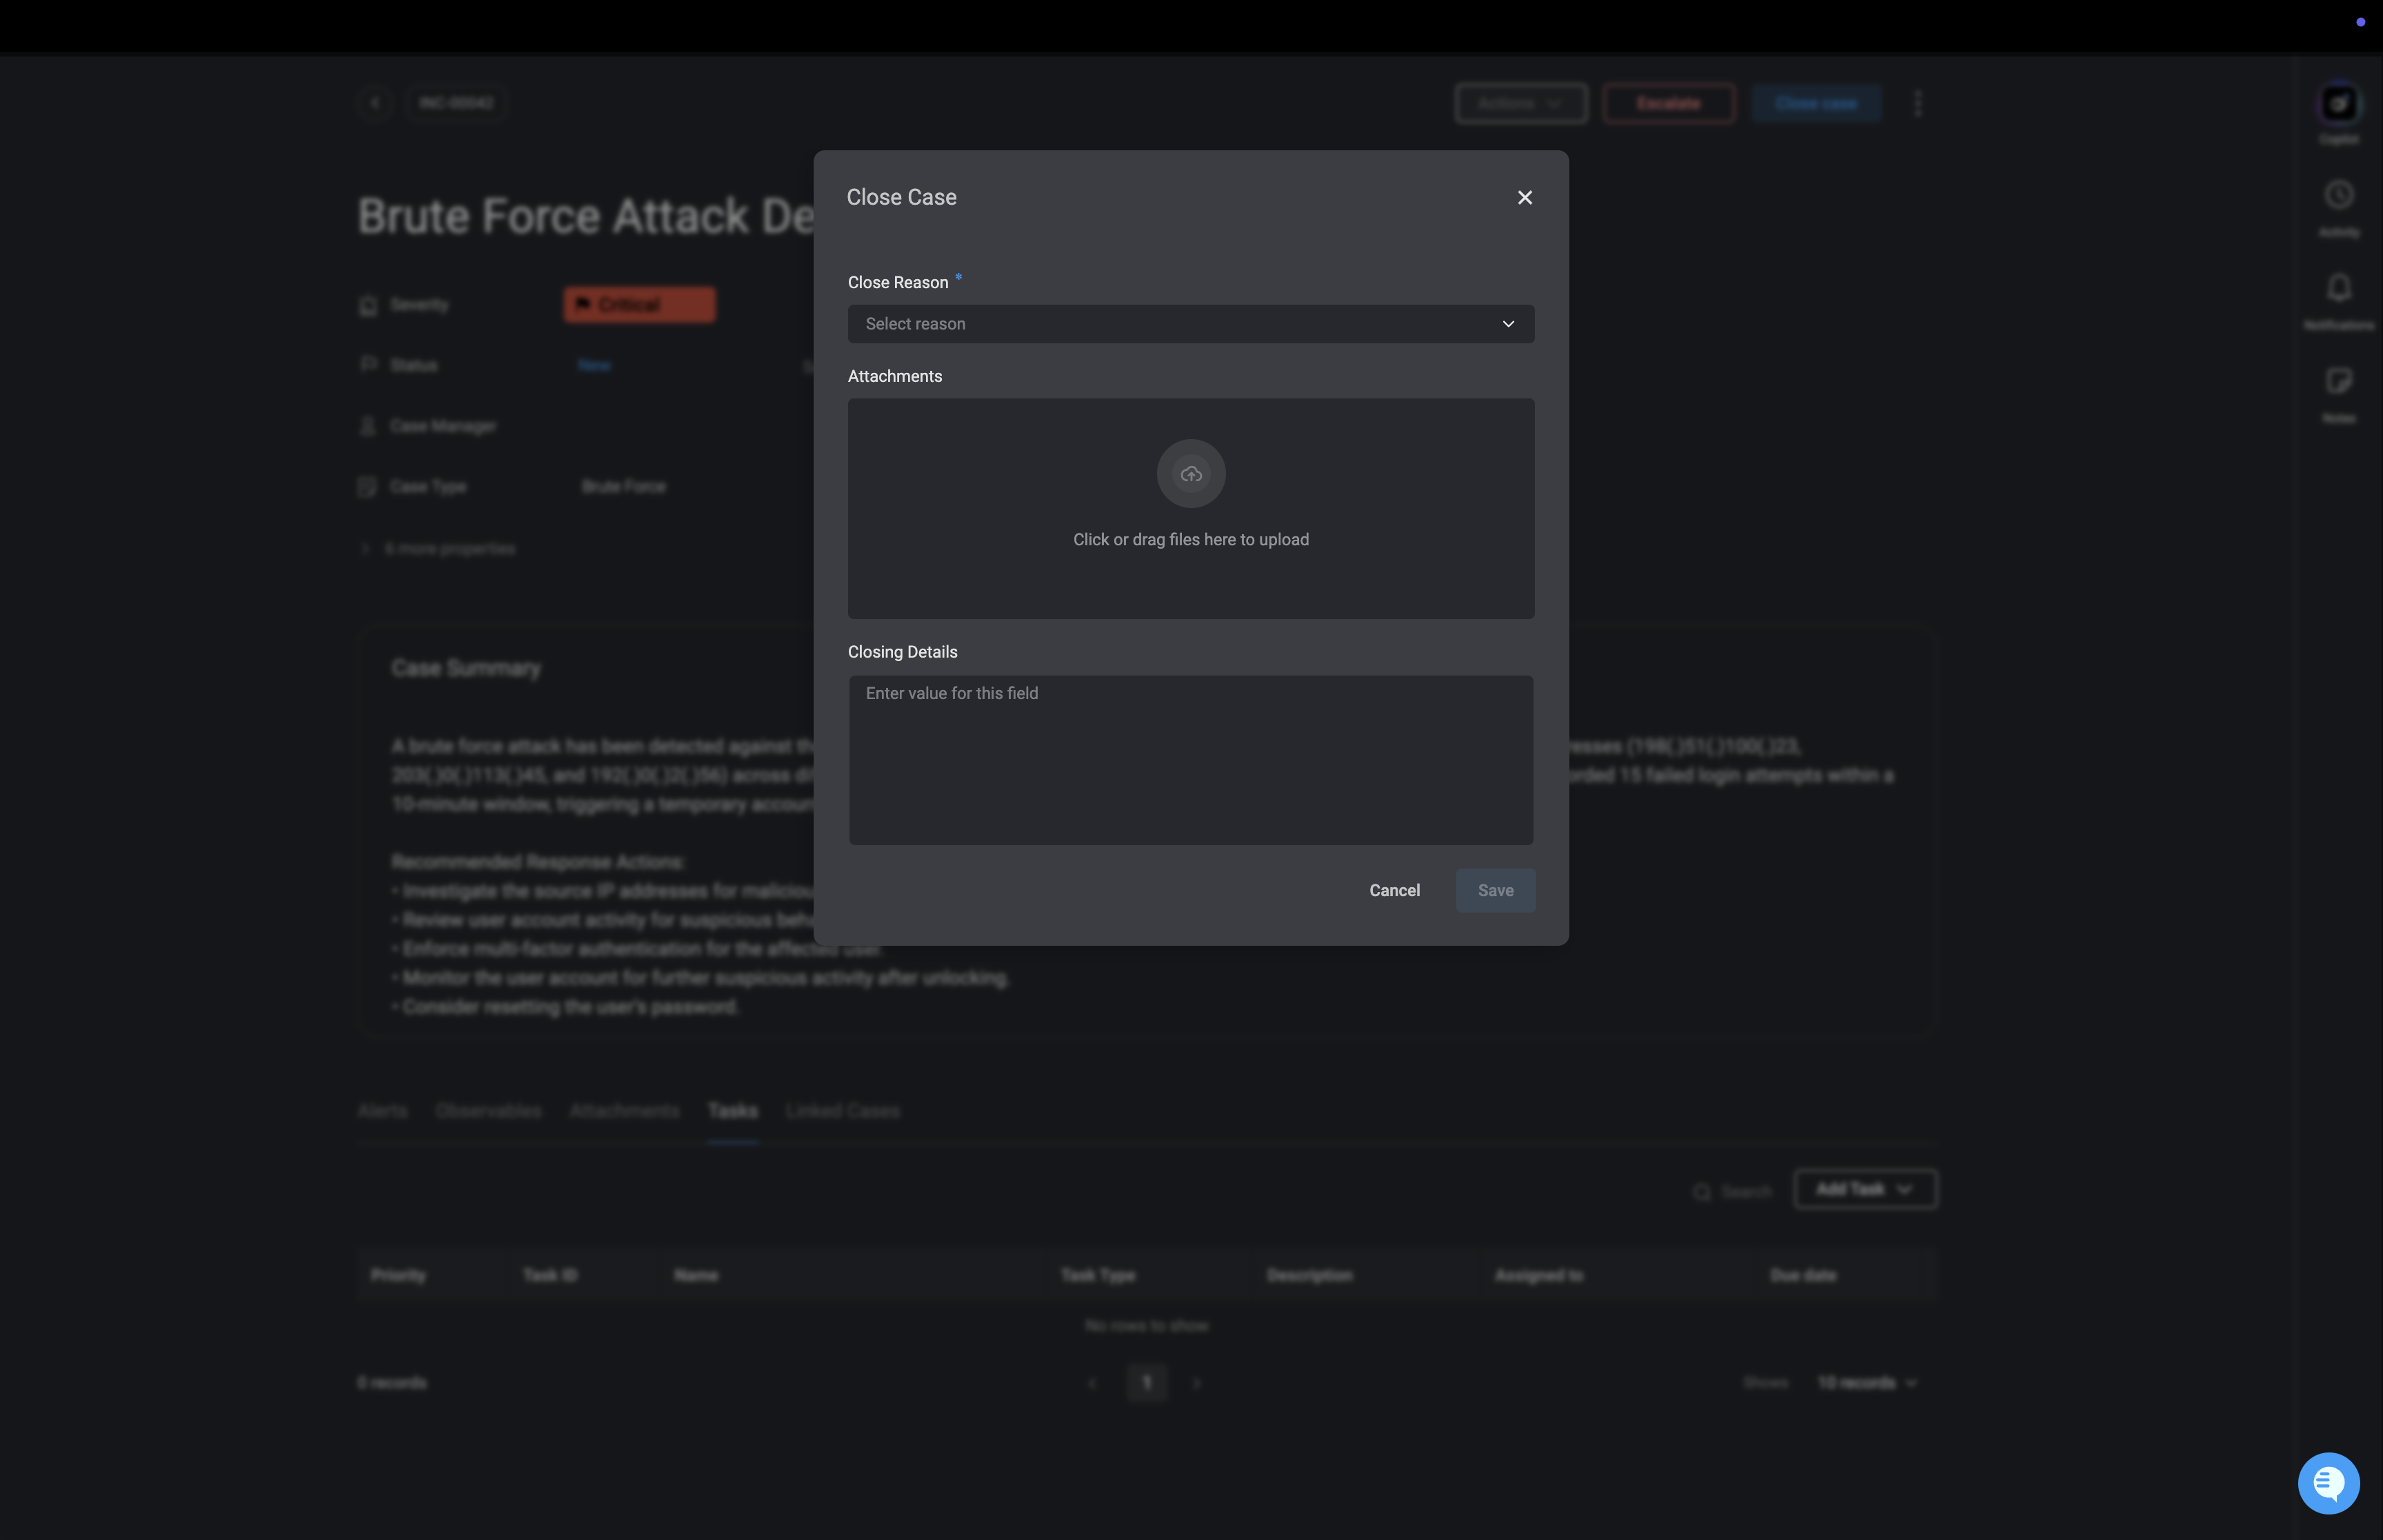Click the Close Reason dropdown chevron arrow

pyautogui.click(x=1508, y=324)
